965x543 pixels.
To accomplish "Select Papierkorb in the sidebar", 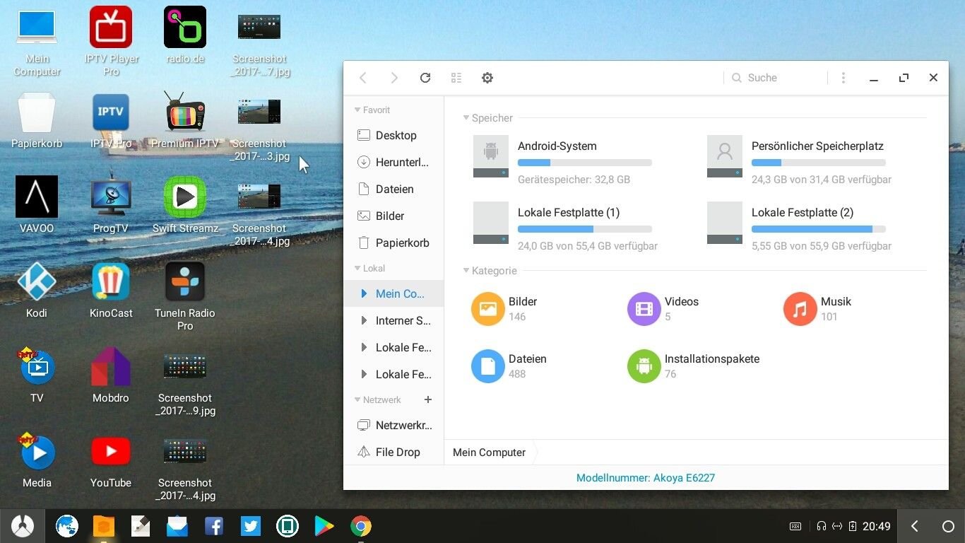I will [393, 243].
